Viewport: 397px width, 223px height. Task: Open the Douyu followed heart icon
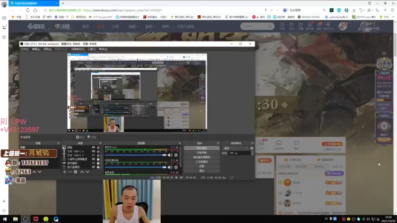tap(291, 26)
